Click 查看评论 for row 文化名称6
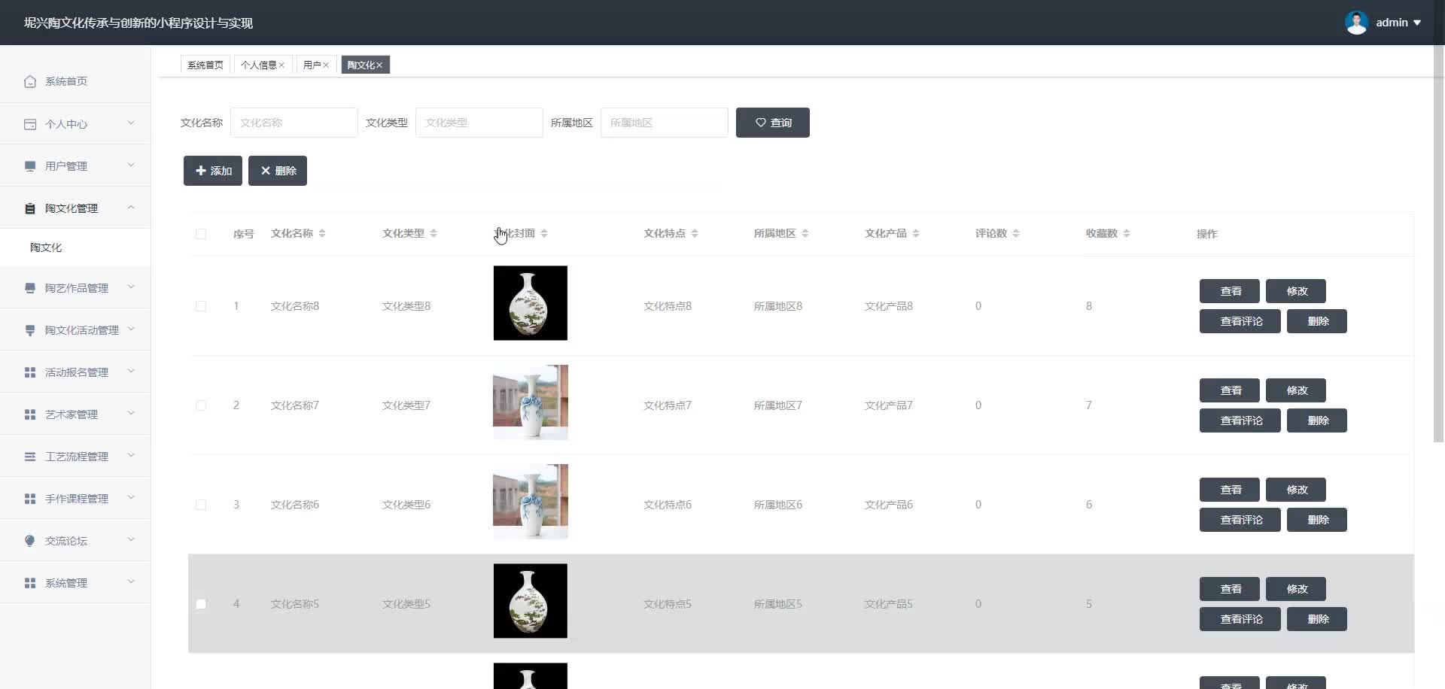 point(1240,520)
